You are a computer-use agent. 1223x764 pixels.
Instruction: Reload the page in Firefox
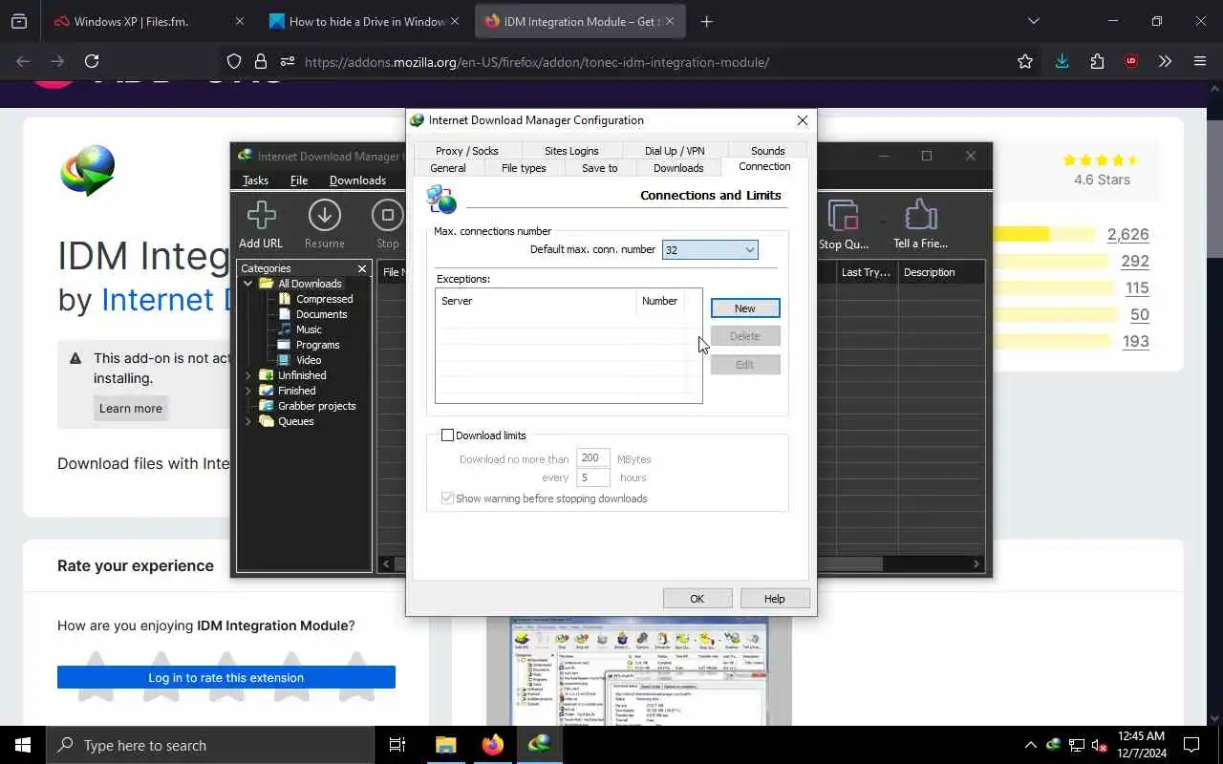pyautogui.click(x=92, y=61)
